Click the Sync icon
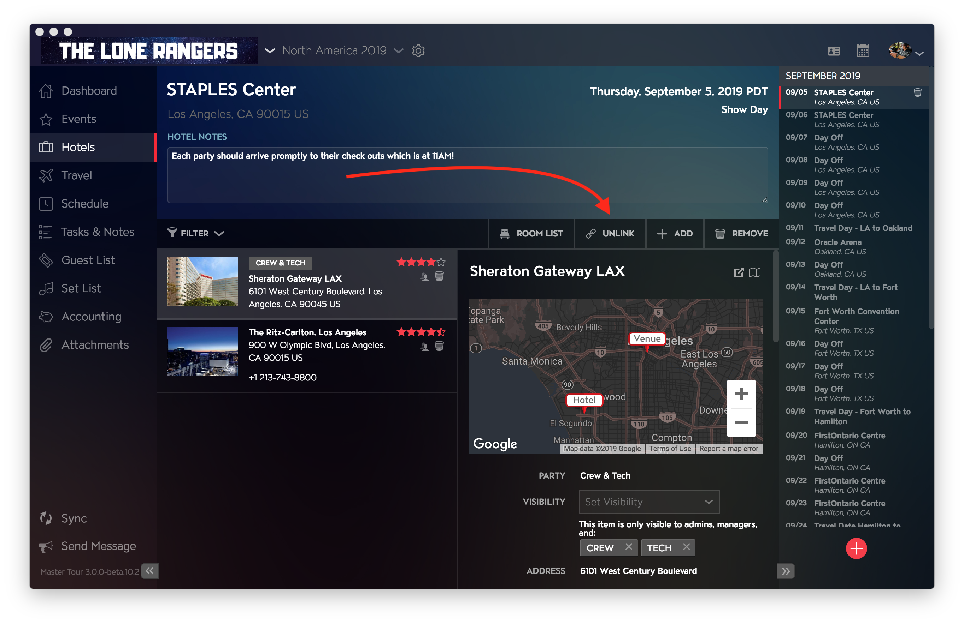The image size is (964, 624). pos(46,518)
